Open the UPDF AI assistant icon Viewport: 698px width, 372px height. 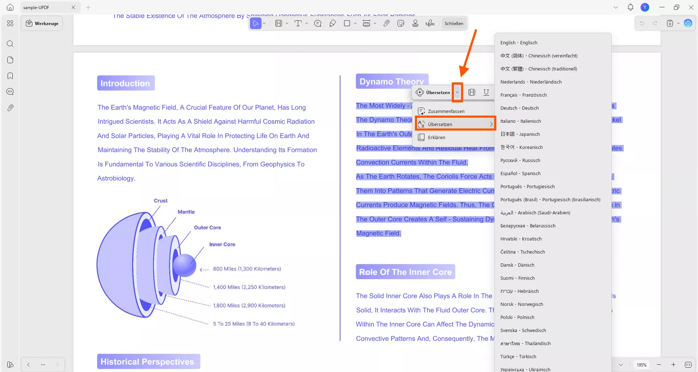click(688, 23)
